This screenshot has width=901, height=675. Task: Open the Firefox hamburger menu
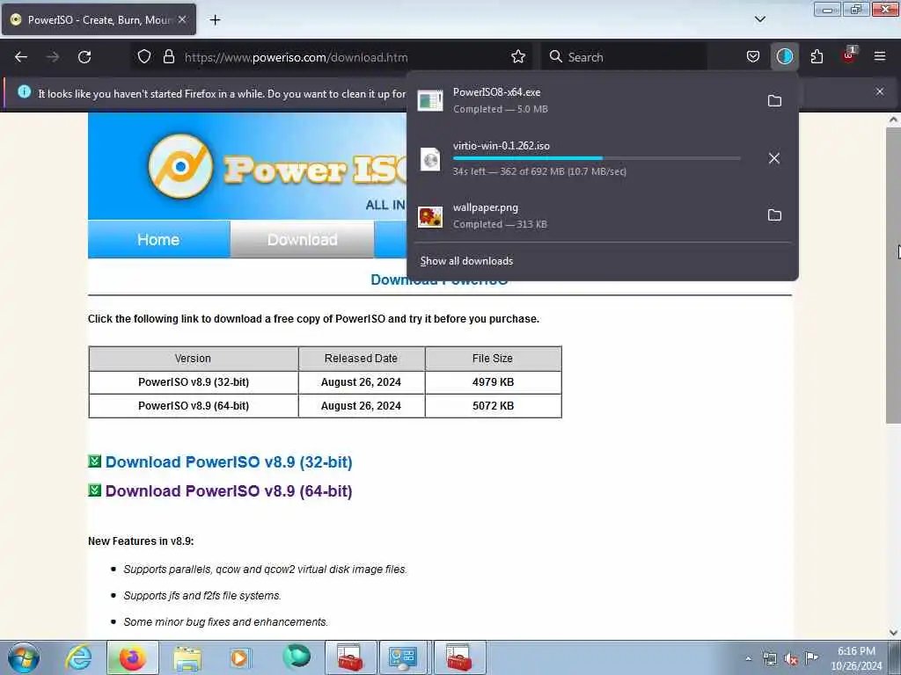(x=879, y=57)
